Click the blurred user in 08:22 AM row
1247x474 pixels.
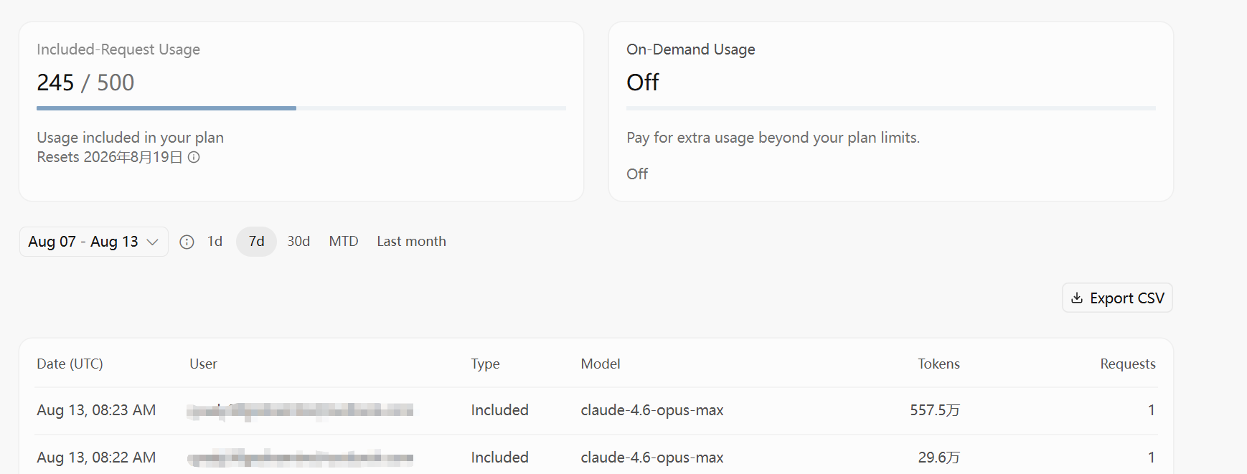coord(300,458)
